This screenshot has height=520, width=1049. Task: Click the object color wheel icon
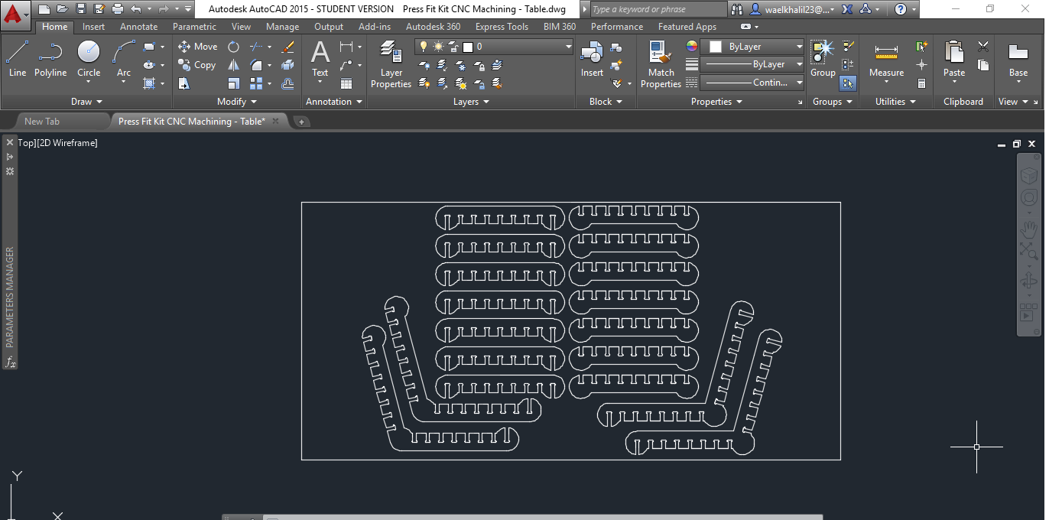tap(691, 47)
